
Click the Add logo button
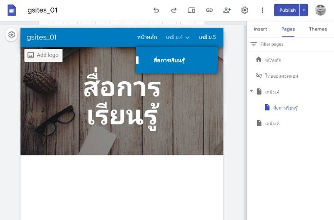tap(44, 55)
